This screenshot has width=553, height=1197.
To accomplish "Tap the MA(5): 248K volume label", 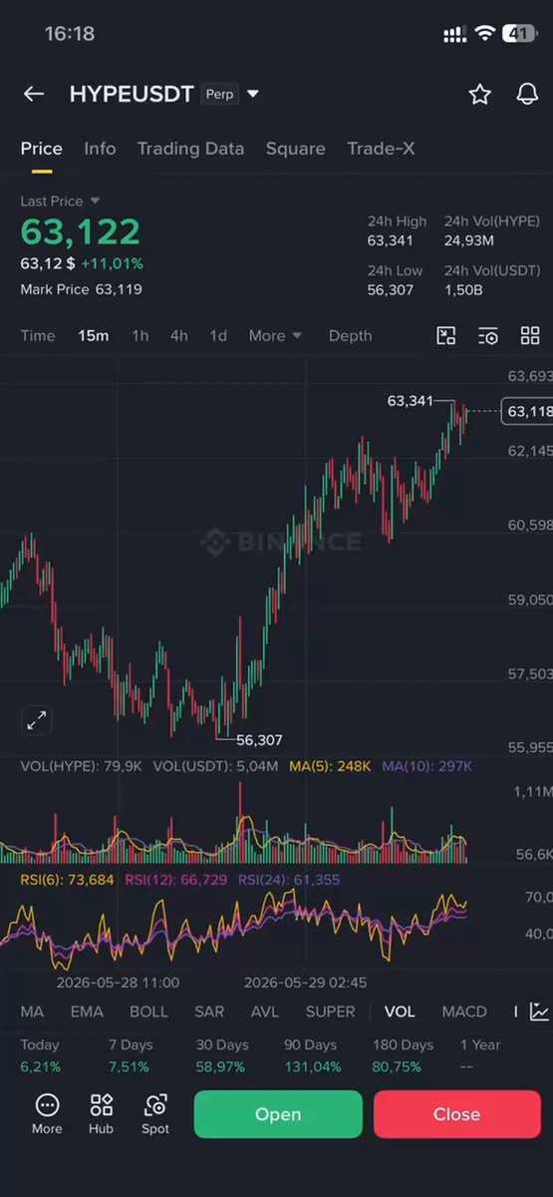I will (x=330, y=766).
